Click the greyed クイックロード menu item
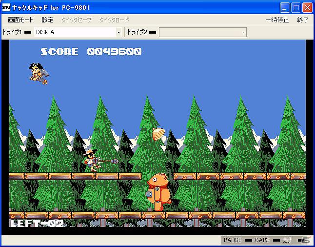 coord(114,20)
